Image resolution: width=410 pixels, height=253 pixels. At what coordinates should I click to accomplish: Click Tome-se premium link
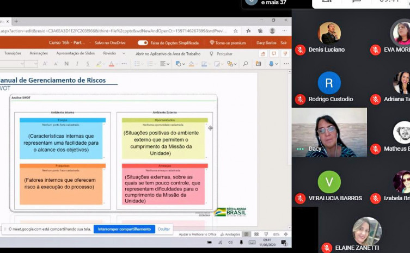(x=228, y=43)
